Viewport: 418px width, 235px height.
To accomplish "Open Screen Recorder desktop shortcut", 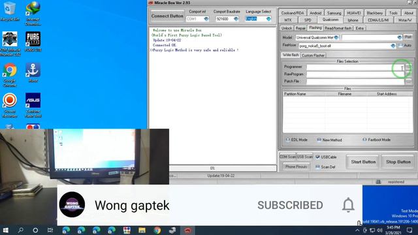I will pos(10,105).
